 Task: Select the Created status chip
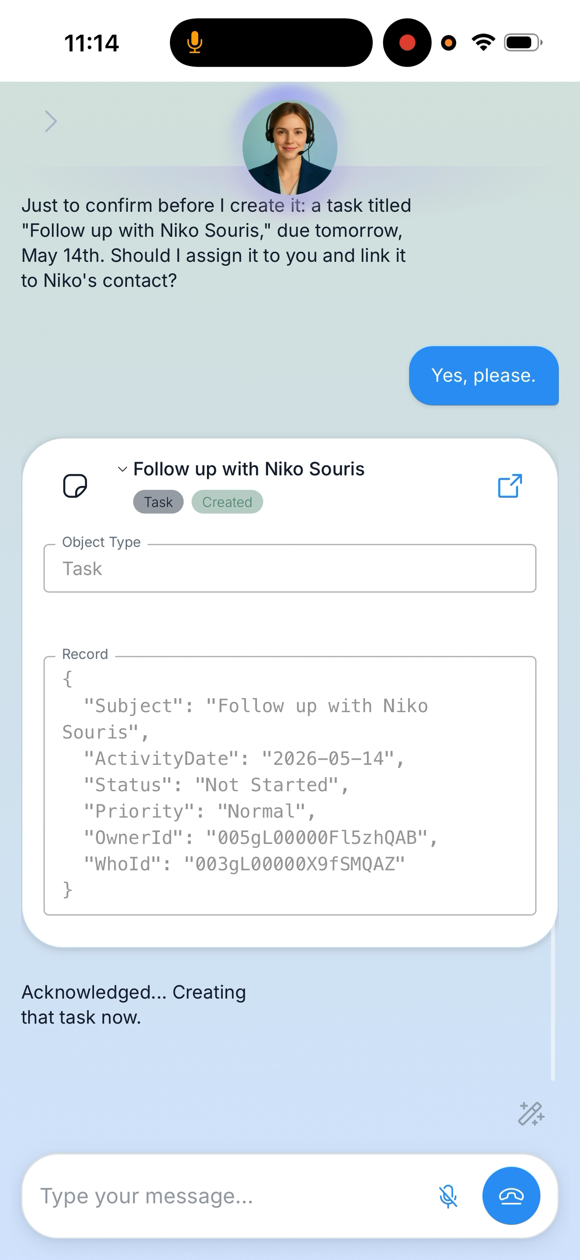tap(228, 502)
